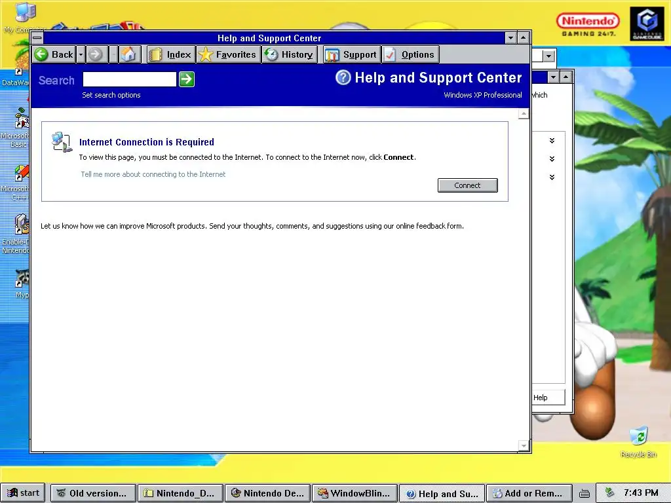Click the system tray network icon
The image size is (671, 503).
(609, 493)
